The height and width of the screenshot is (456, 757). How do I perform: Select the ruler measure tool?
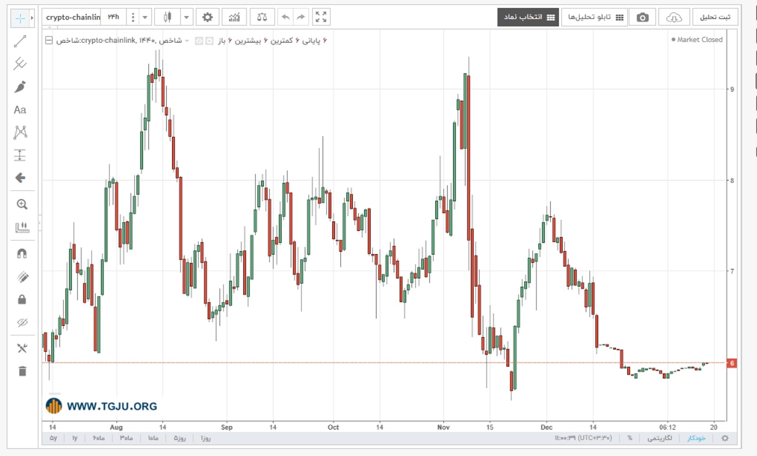click(x=22, y=227)
